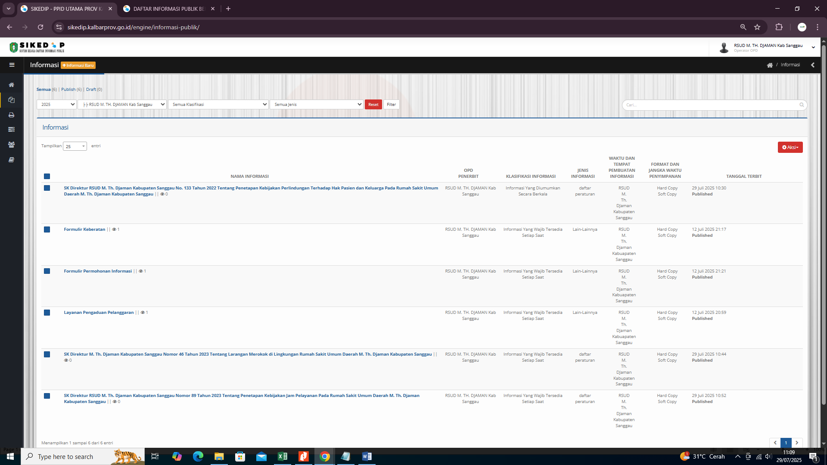This screenshot has width=827, height=465.
Task: Open Word from the taskbar
Action: click(x=367, y=456)
